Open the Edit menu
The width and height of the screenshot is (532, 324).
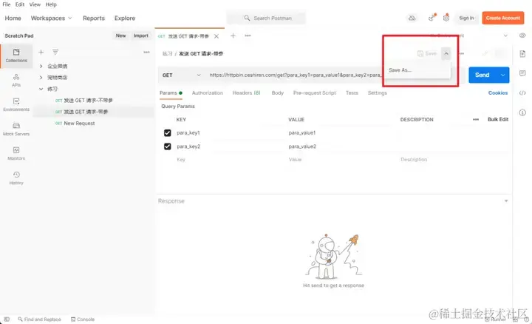[20, 4]
